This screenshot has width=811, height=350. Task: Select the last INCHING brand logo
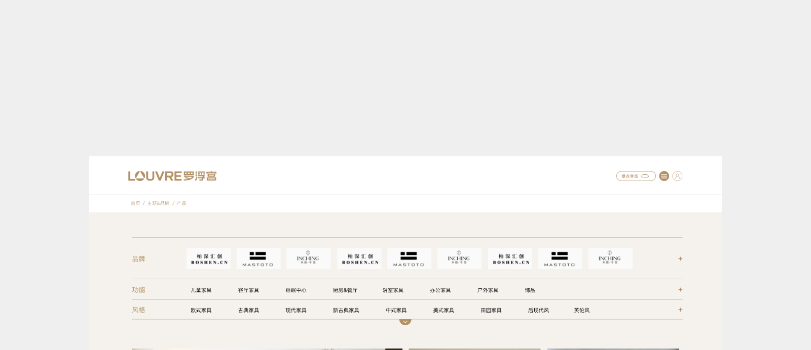[x=610, y=258]
